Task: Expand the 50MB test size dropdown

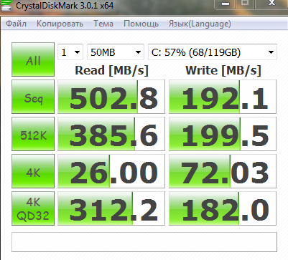Action: tap(116, 52)
